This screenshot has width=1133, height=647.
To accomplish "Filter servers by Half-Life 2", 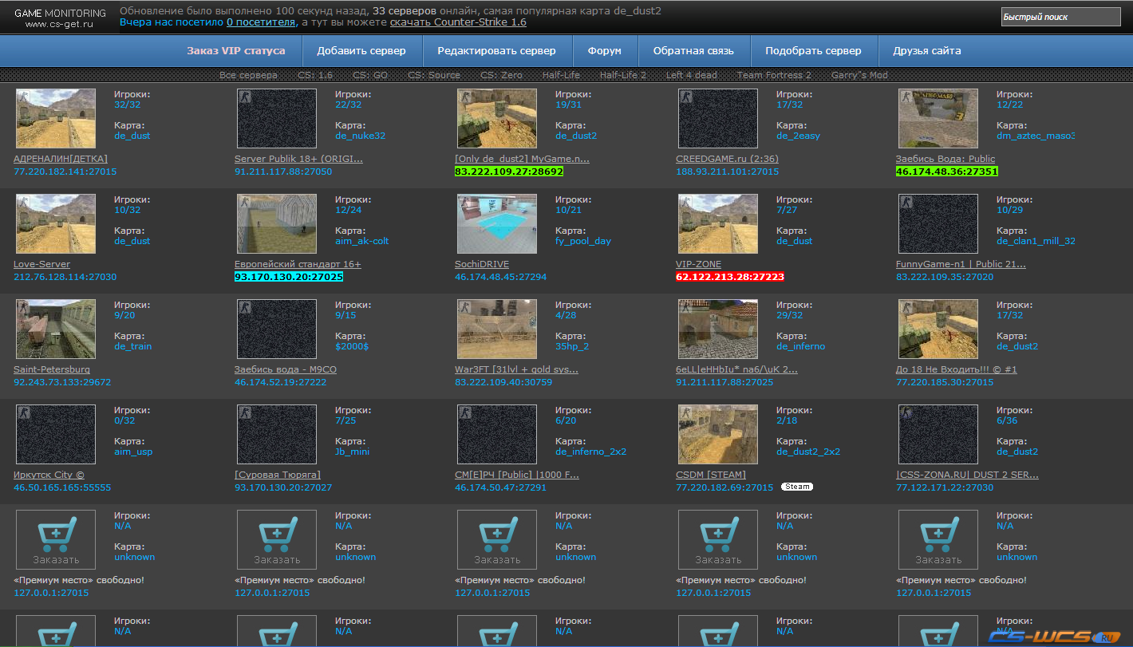I will [623, 75].
